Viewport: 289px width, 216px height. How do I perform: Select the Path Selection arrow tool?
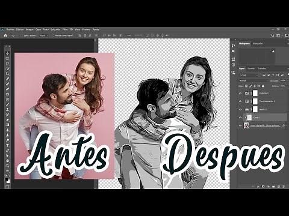pyautogui.click(x=7, y=155)
